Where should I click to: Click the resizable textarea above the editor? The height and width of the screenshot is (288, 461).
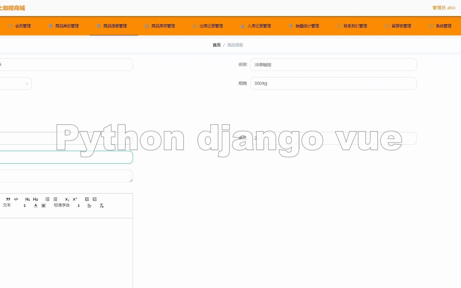click(66, 176)
